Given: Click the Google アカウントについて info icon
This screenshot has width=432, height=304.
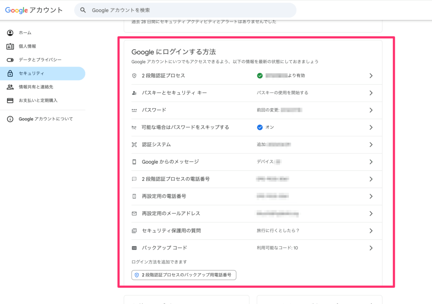Looking at the screenshot, I should coord(10,119).
